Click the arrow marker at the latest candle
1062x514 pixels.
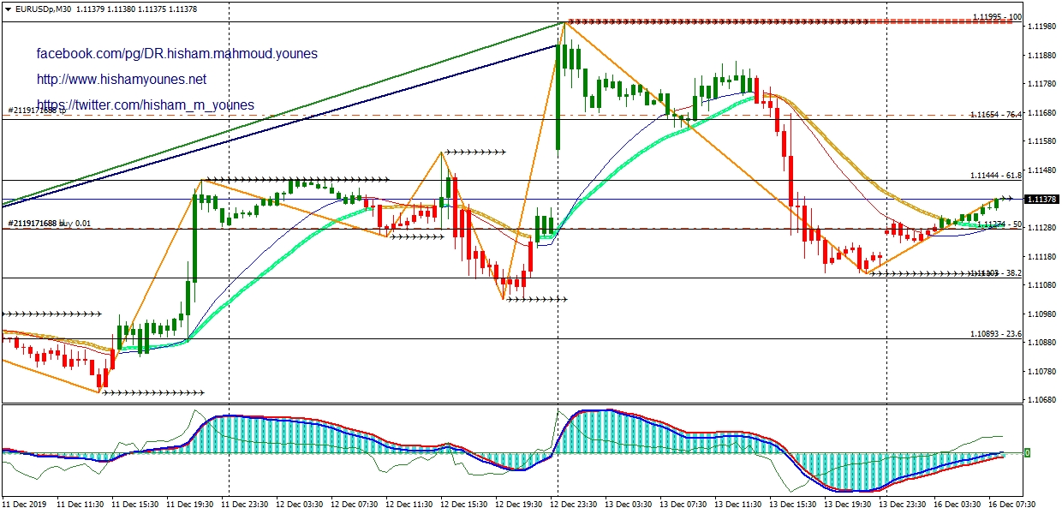tap(1005, 199)
